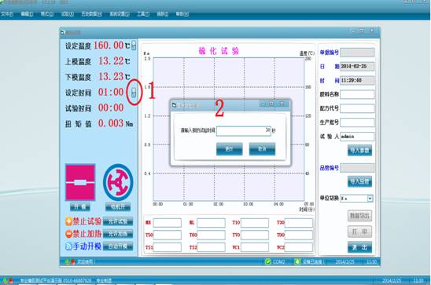Toggle 允许试验 button beside 禁止试验
The width and height of the screenshot is (431, 285).
pyautogui.click(x=118, y=221)
